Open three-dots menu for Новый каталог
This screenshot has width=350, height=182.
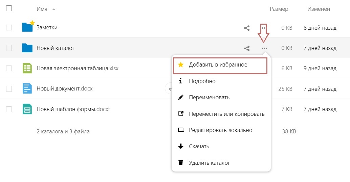pos(264,48)
